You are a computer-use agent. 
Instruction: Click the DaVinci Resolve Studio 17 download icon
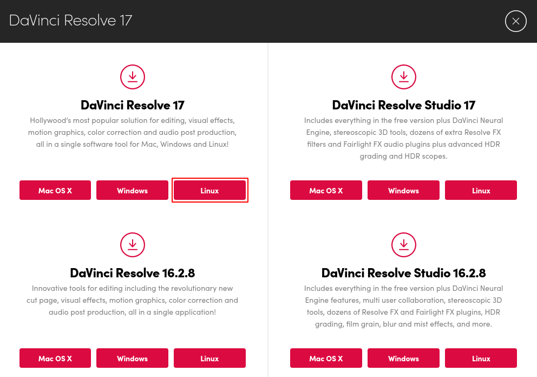[x=404, y=76]
